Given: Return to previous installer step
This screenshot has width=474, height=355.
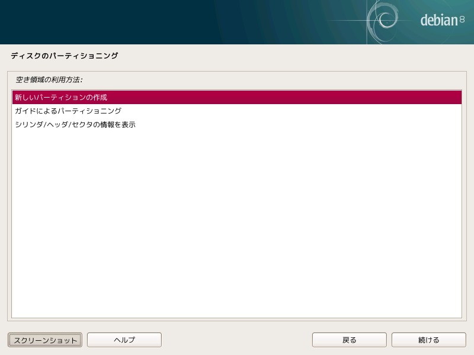Looking at the screenshot, I should [349, 340].
